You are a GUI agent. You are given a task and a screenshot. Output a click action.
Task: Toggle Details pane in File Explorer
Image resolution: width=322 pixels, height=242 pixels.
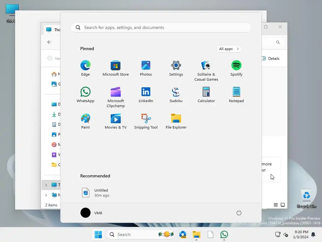pyautogui.click(x=271, y=58)
